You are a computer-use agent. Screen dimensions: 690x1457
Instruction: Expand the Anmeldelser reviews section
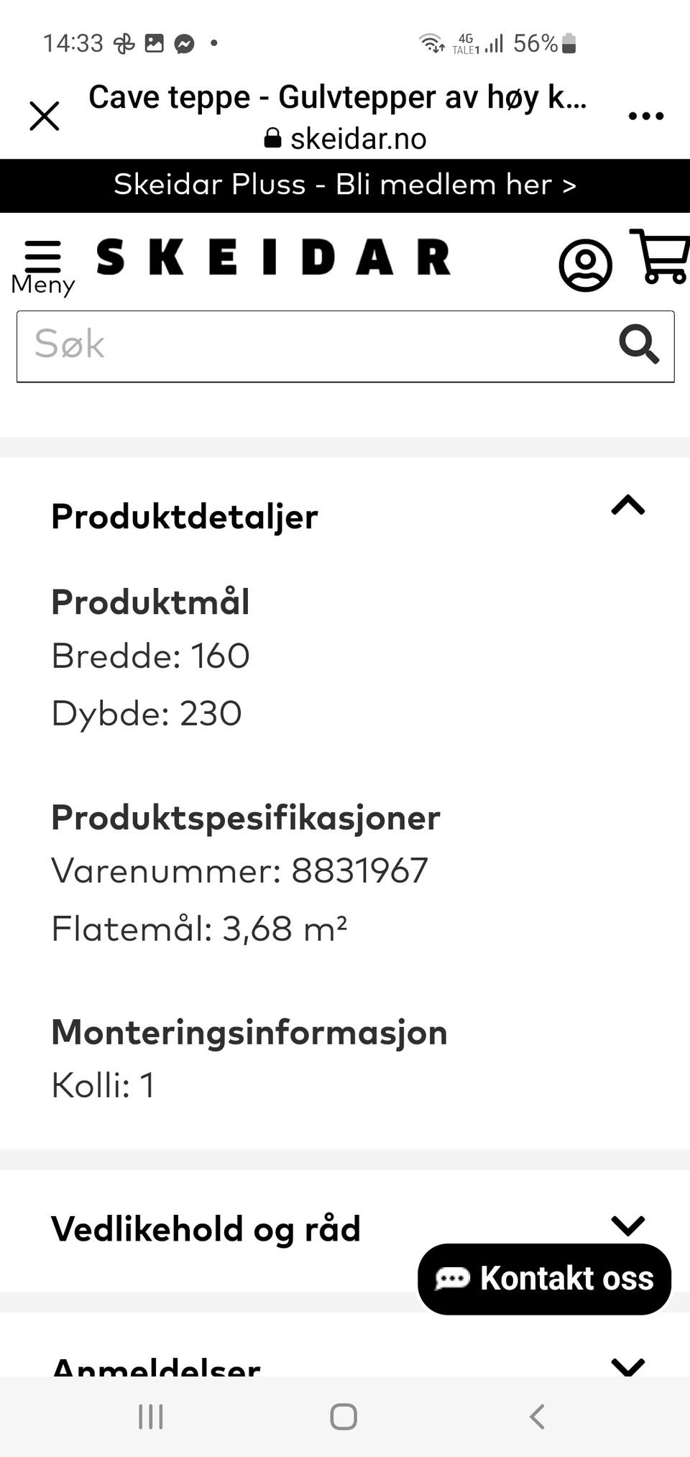pyautogui.click(x=627, y=1364)
